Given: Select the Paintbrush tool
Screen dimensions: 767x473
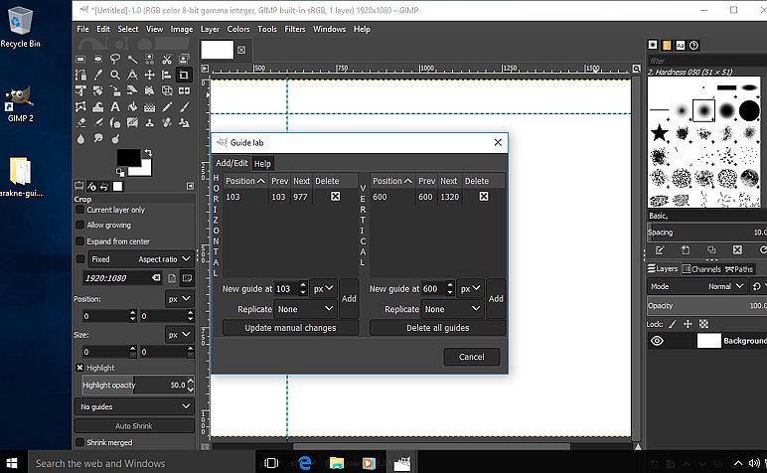Looking at the screenshot, I should [x=184, y=106].
